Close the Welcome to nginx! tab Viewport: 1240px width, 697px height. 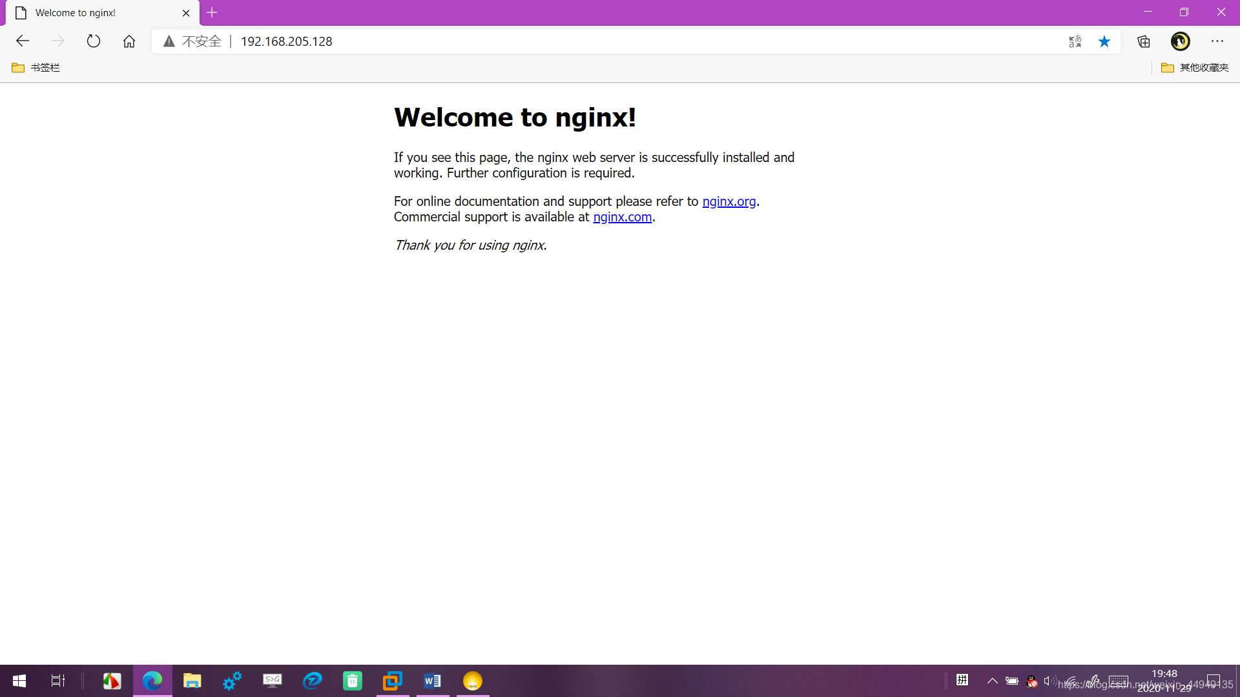(186, 13)
